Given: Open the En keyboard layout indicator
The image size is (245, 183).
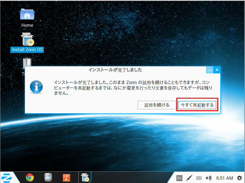Looking at the screenshot, I should (x=179, y=178).
